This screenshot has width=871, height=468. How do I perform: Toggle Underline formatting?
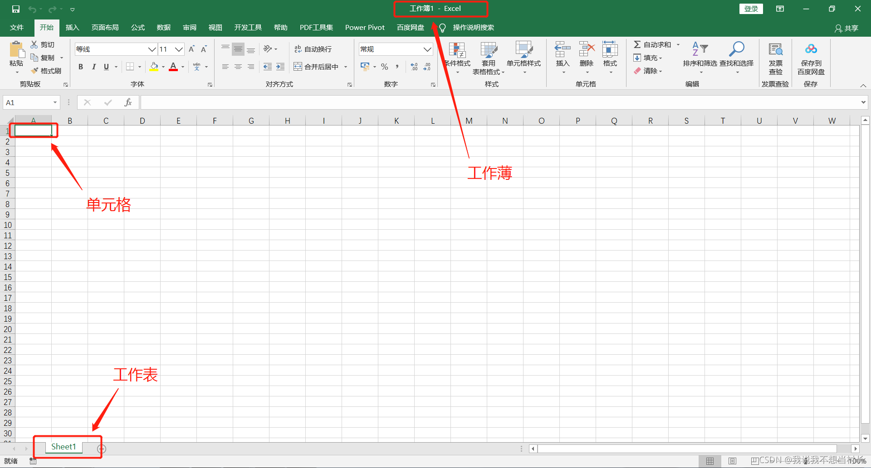(106, 67)
